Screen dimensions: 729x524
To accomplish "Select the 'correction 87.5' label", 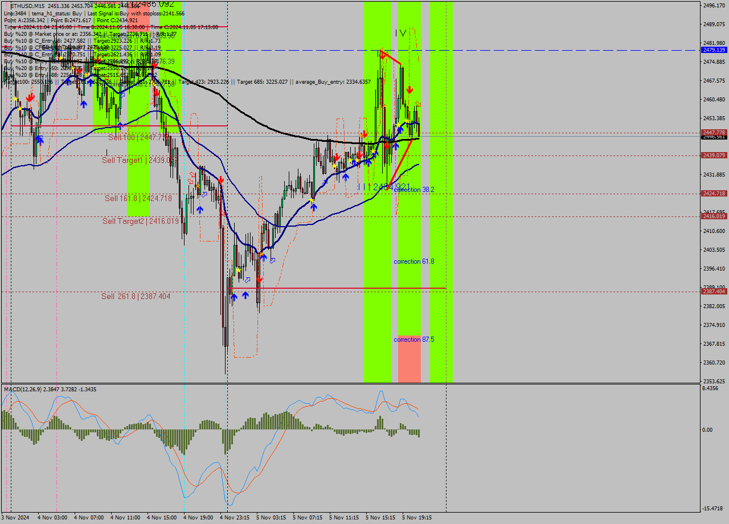I will 414,339.
